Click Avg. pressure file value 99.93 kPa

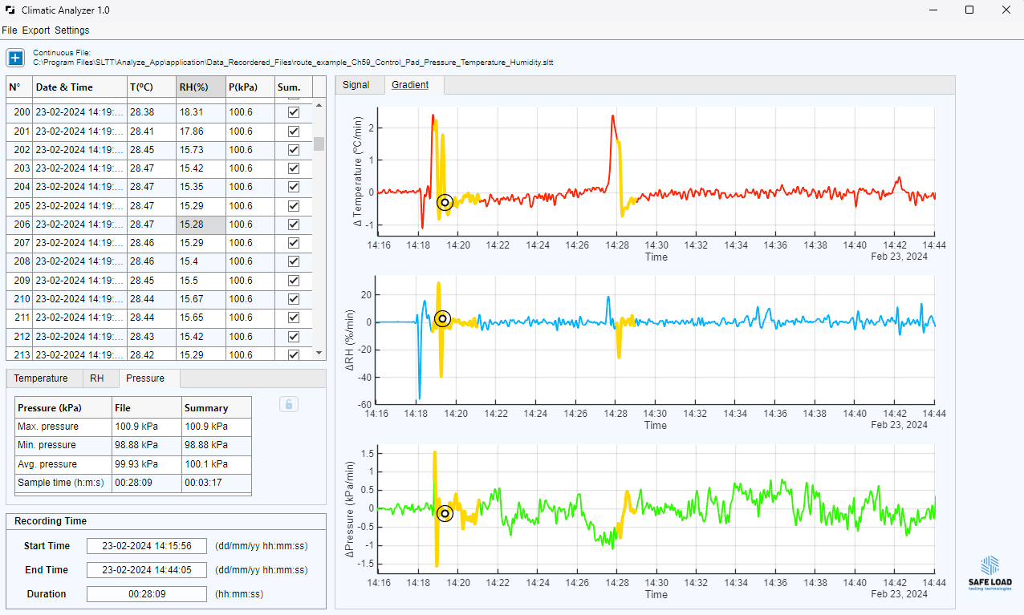(x=147, y=464)
